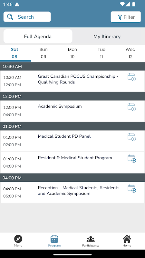Switch to My Itinerary view

click(x=107, y=36)
